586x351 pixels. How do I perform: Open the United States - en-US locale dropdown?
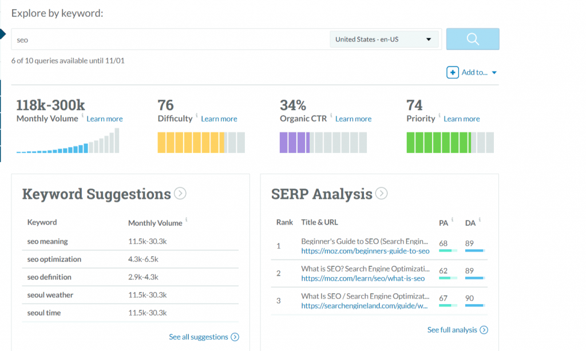384,40
